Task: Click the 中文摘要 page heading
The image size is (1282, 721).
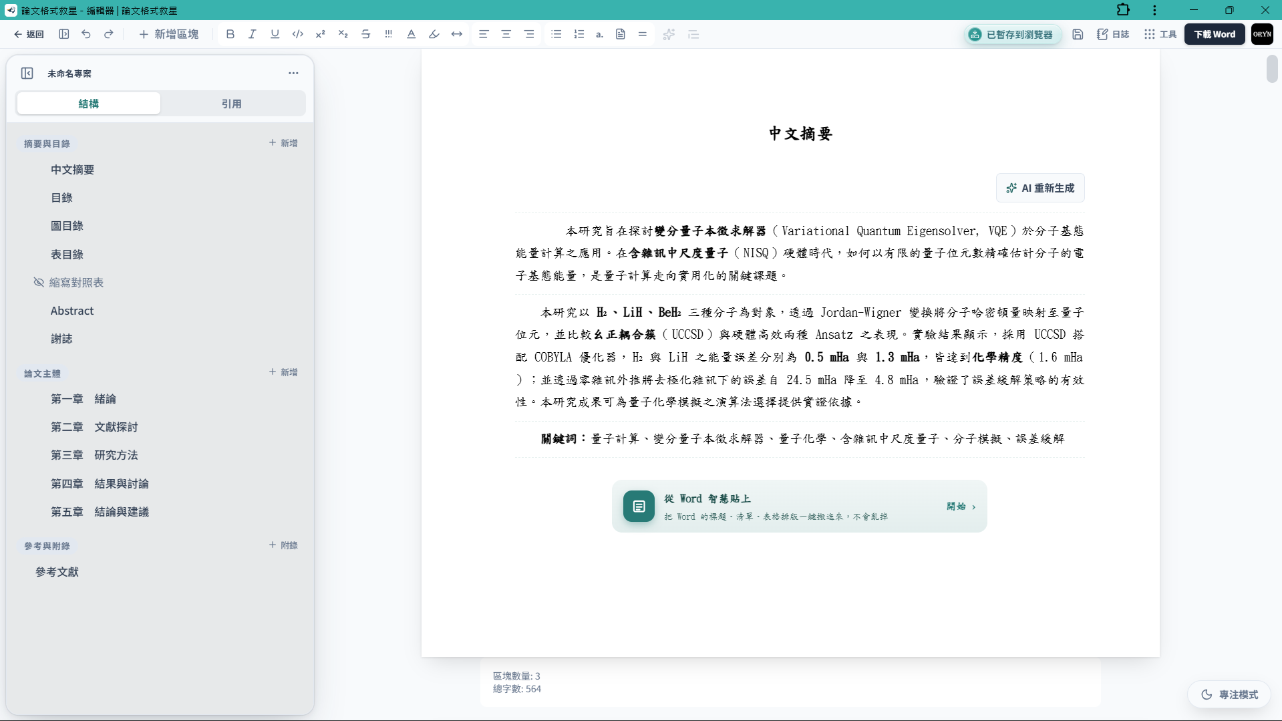Action: [x=800, y=134]
